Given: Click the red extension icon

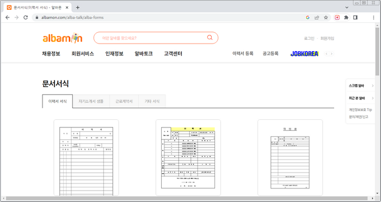Looking at the screenshot, I should (337, 17).
